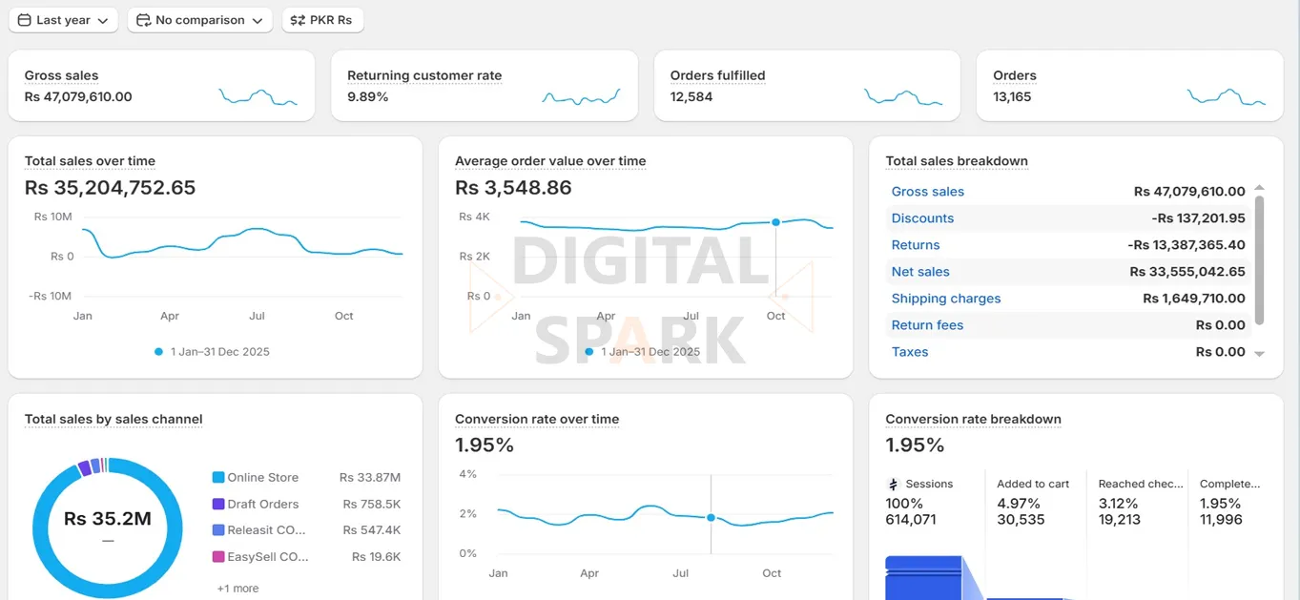Click the +1 more channels link

coord(237,588)
